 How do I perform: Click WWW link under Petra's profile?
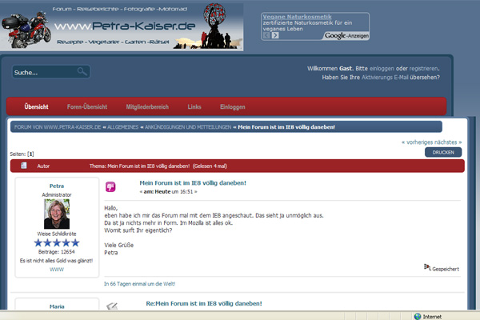point(57,270)
